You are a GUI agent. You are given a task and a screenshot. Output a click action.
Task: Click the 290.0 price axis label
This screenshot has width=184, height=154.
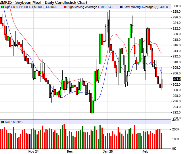pos(177,118)
